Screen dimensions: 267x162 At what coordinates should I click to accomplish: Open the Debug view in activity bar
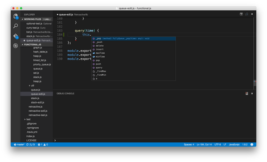16,46
